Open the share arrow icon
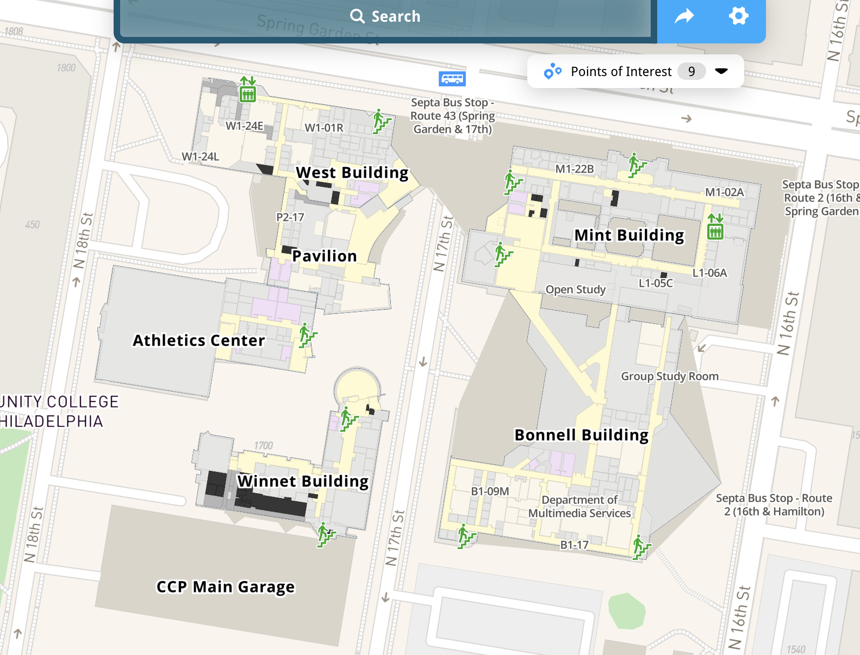 (684, 16)
